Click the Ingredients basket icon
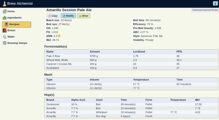 (x=4, y=18)
